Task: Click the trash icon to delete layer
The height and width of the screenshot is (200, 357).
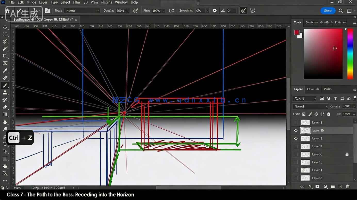Action: tap(348, 186)
